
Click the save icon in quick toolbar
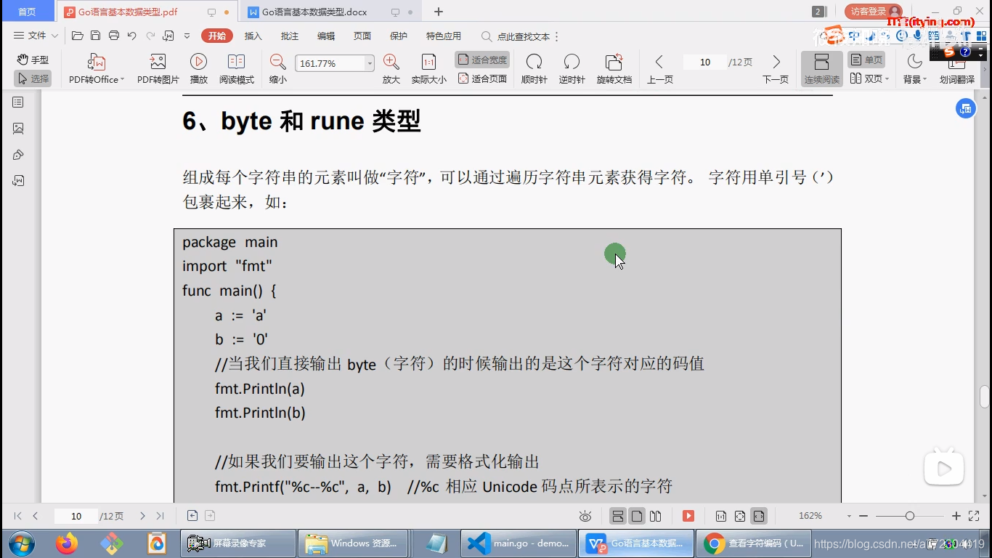click(95, 36)
